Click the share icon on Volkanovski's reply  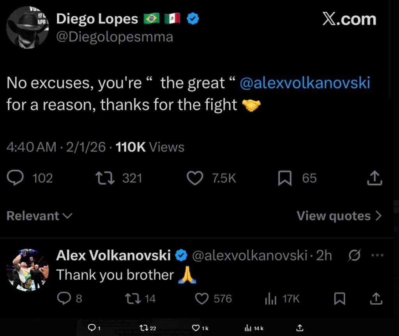[376, 298]
